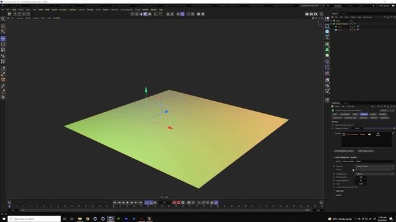396x222 pixels.
Task: Expand the first collapsed section below Create Points Per Object
Action: (335, 191)
